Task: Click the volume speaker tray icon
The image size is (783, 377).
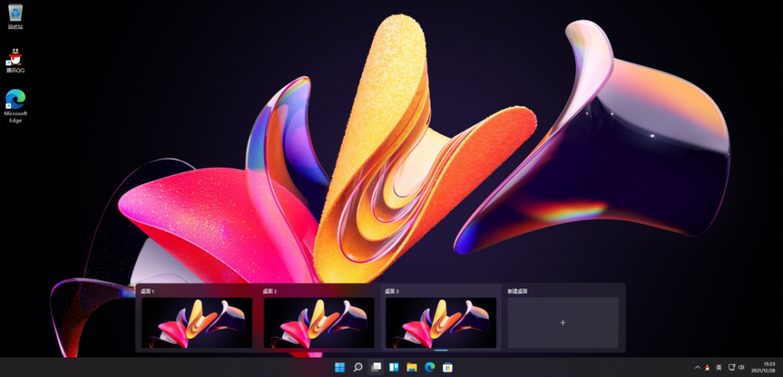Action: pyautogui.click(x=740, y=367)
